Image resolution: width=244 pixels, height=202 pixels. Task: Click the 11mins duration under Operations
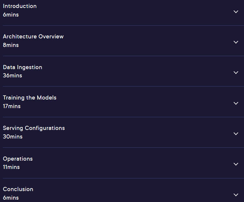[x=12, y=167]
